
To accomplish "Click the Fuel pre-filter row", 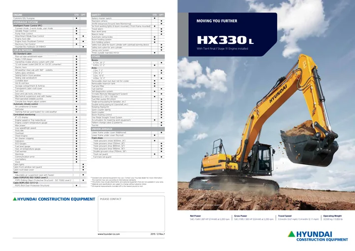I will [x=128, y=86].
